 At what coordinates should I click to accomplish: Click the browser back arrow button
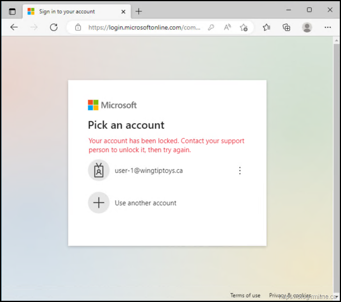click(x=14, y=27)
